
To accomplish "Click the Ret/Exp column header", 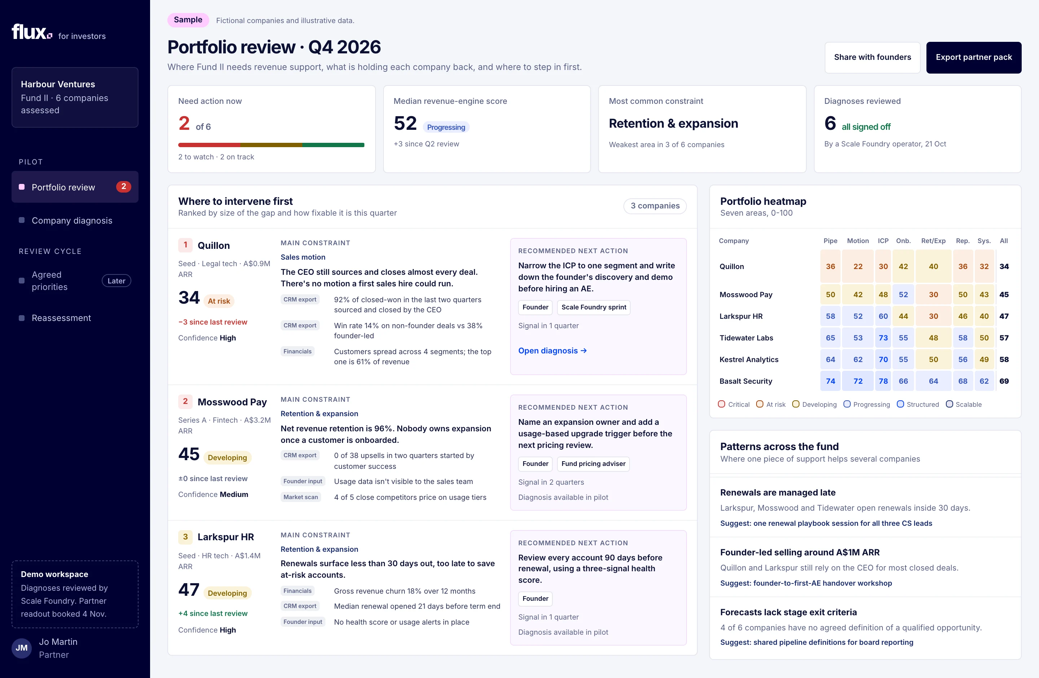I will pyautogui.click(x=933, y=241).
